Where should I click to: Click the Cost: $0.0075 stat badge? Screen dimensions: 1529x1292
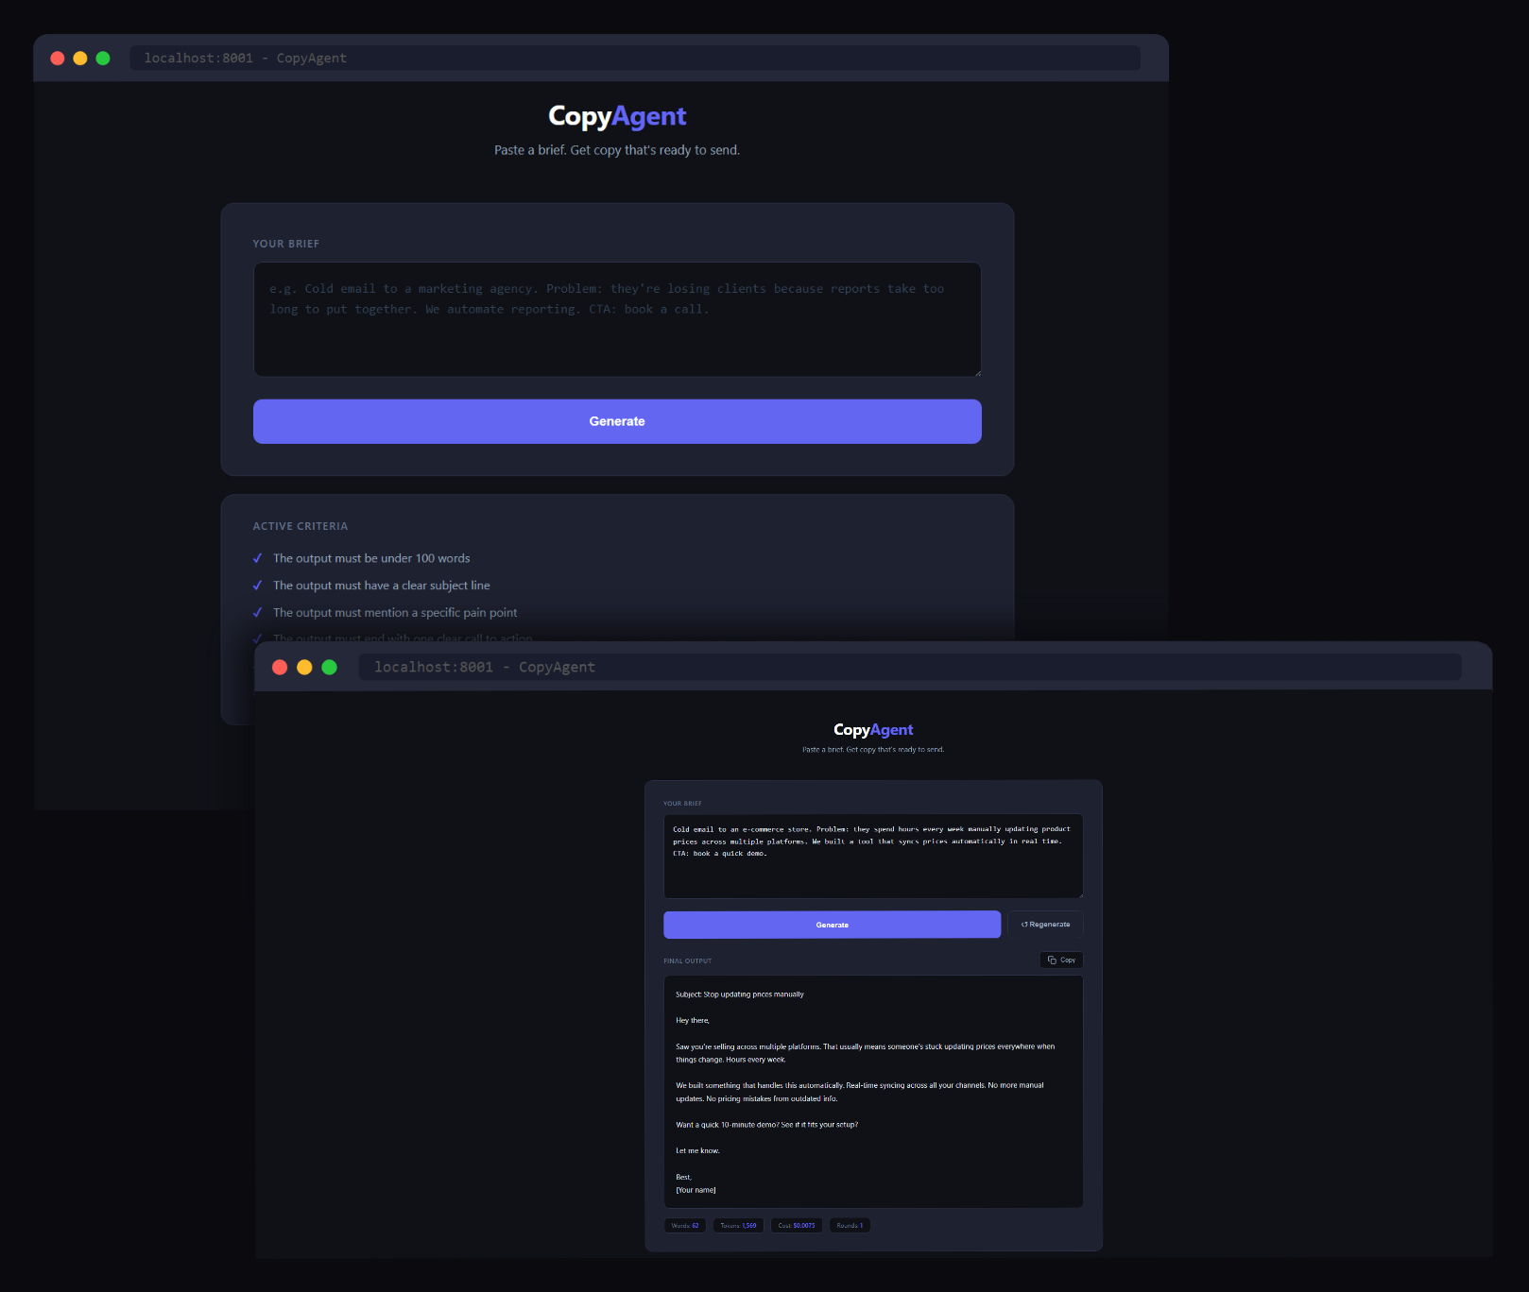click(797, 1226)
